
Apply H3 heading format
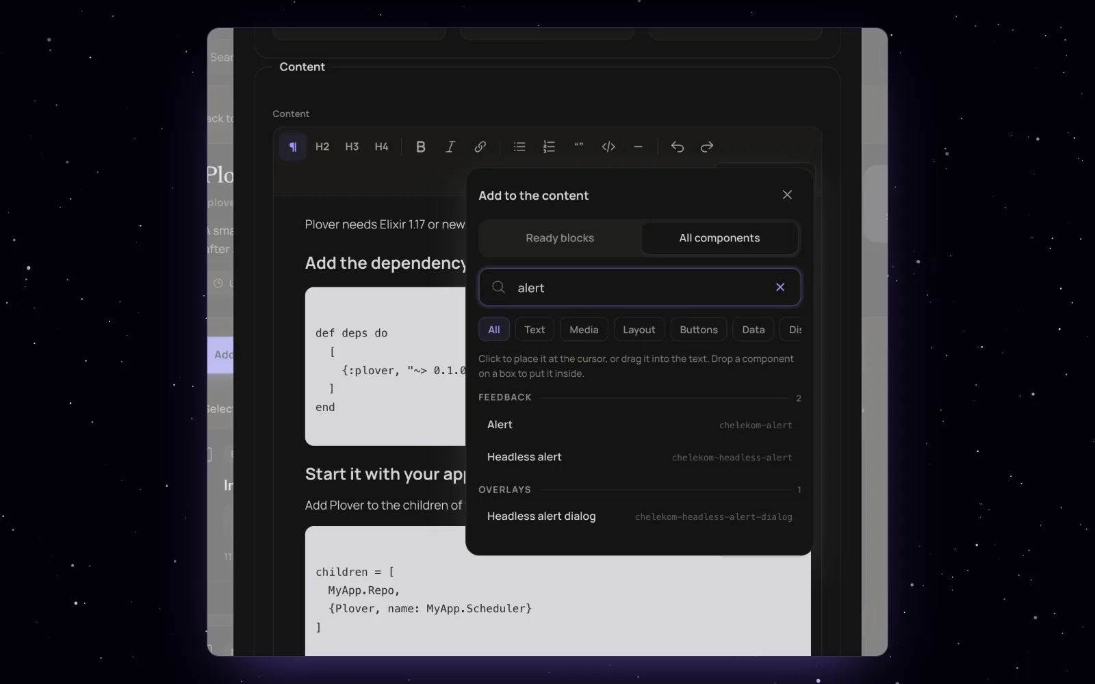[352, 146]
